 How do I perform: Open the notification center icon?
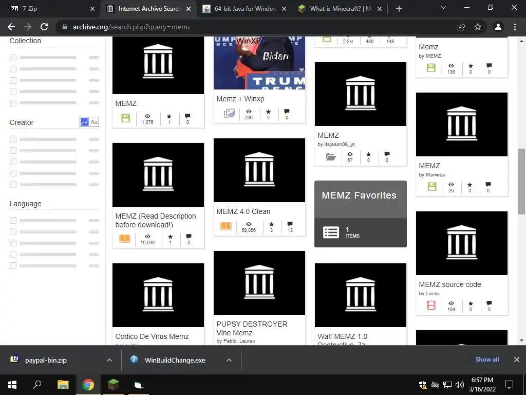[x=509, y=385]
